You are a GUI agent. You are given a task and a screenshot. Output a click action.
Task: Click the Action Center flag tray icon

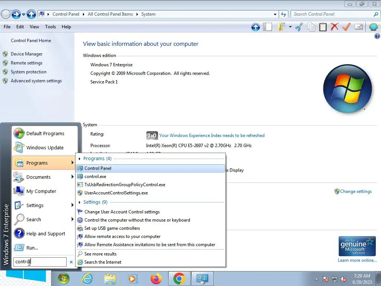pyautogui.click(x=326, y=279)
